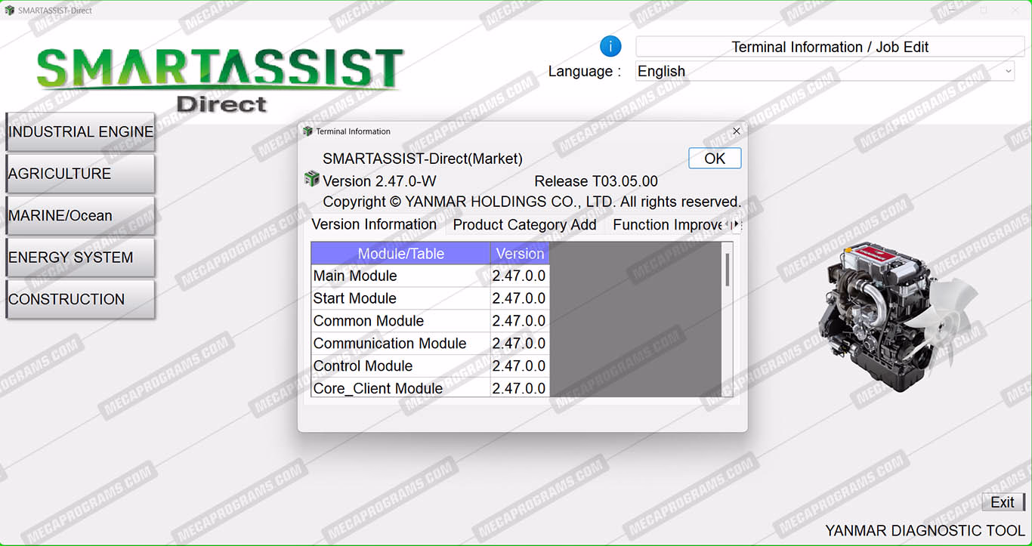Viewport: 1032px width, 546px height.
Task: Click the Yanmar engine image
Action: tap(898, 316)
